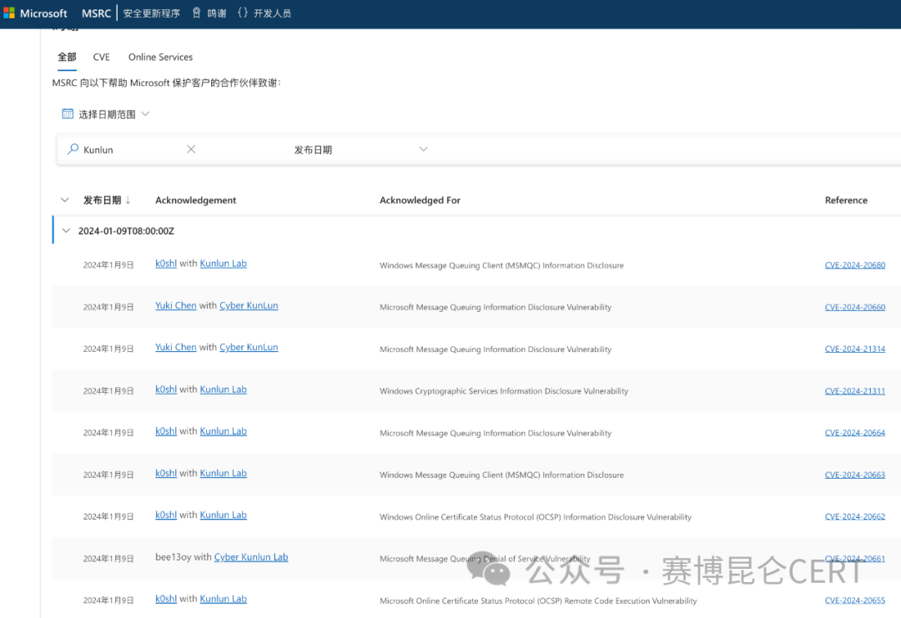Select the OCSP Information Disclosure Vulnerability text
This screenshot has width=901, height=618.
[x=536, y=517]
